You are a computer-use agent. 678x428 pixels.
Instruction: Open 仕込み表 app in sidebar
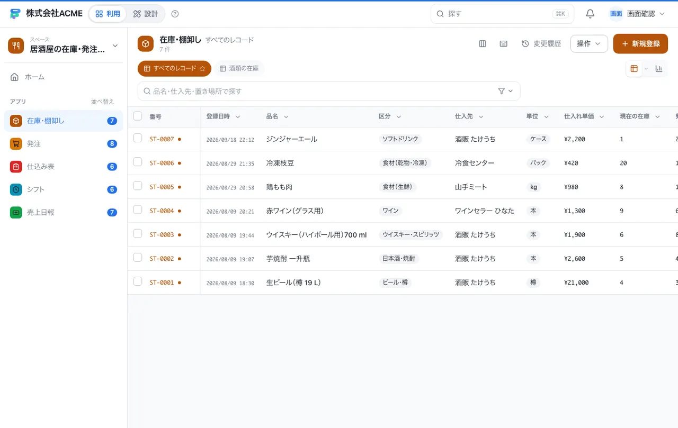[x=63, y=167]
